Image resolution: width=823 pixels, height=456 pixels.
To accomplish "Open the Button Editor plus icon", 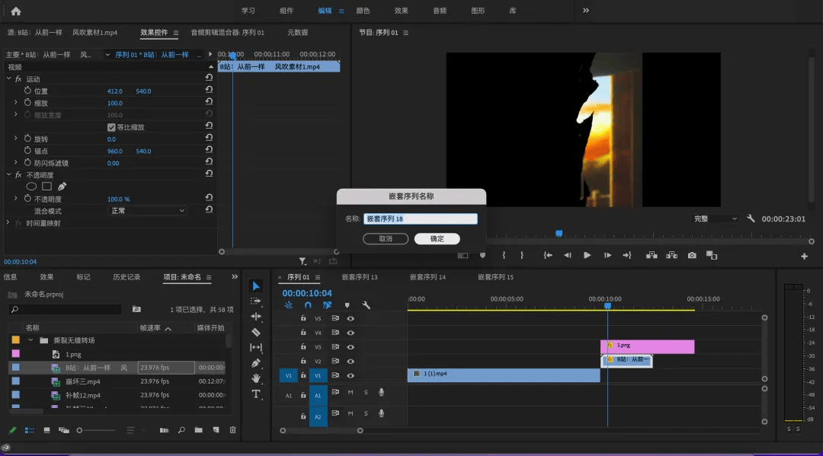I will [804, 257].
